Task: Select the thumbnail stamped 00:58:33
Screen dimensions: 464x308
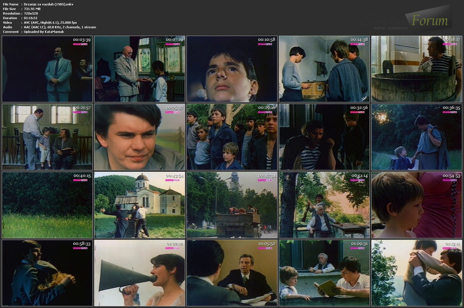Action: (47, 273)
